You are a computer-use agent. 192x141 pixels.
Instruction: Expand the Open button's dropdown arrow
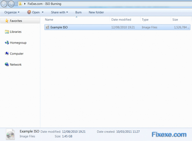pos(43,12)
